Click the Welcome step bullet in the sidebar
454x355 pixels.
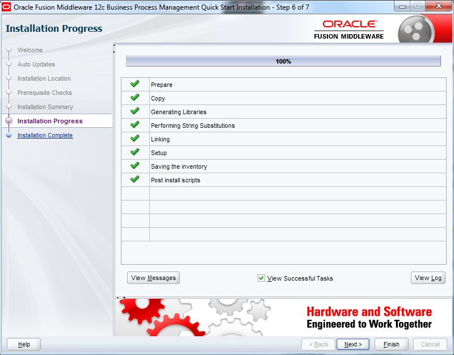click(x=9, y=49)
